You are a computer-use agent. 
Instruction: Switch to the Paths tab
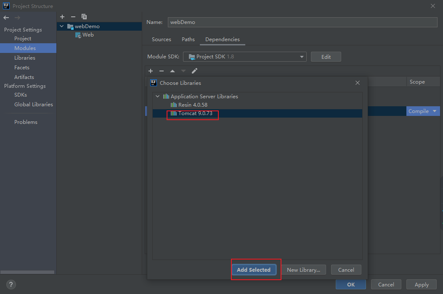tap(188, 39)
